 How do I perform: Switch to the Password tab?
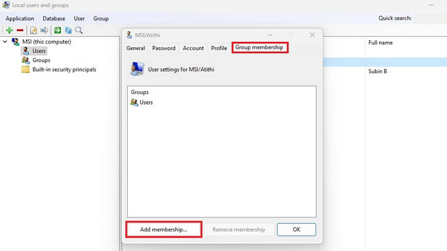pyautogui.click(x=163, y=48)
